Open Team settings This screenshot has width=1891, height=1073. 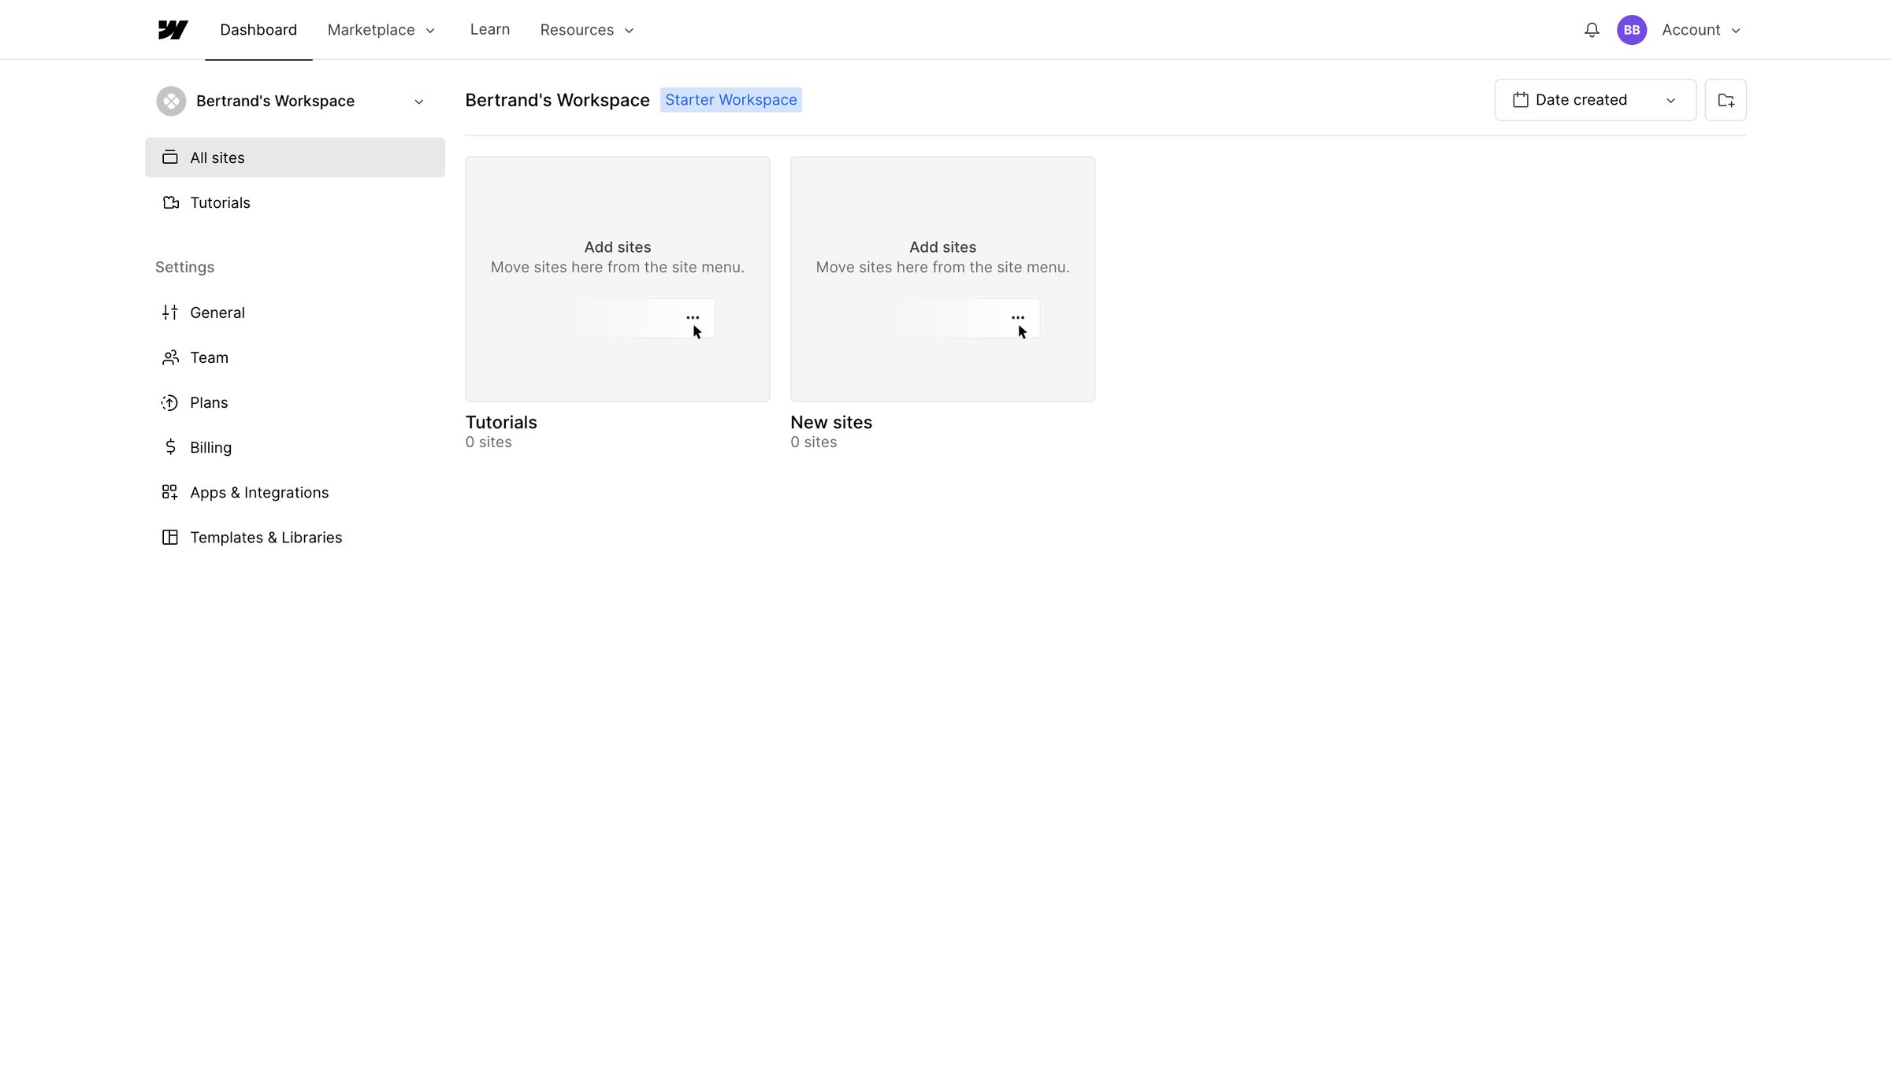[x=295, y=357]
